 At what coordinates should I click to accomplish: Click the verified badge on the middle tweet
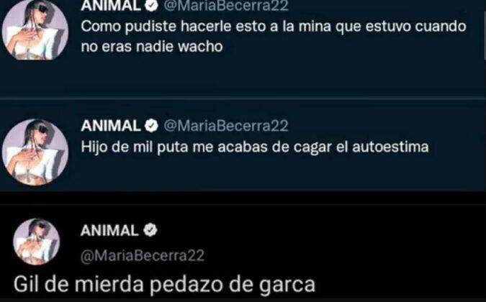coord(152,126)
